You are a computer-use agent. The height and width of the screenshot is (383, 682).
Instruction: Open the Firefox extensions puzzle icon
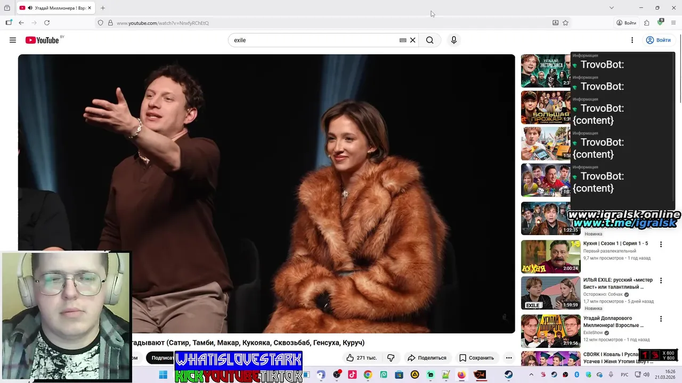[x=646, y=23]
